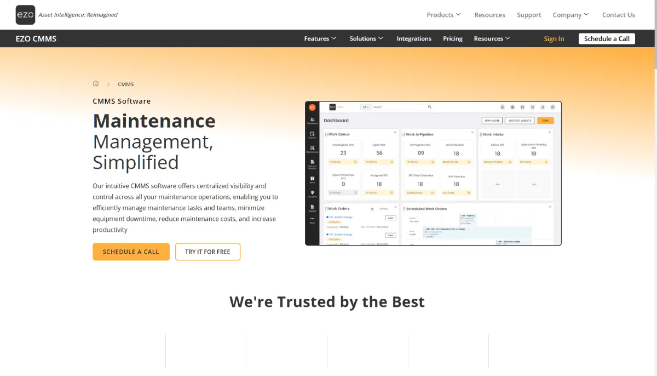657x376 pixels.
Task: Click the "Asset Intelligence, Reimagined" tagline
Action: 78,15
